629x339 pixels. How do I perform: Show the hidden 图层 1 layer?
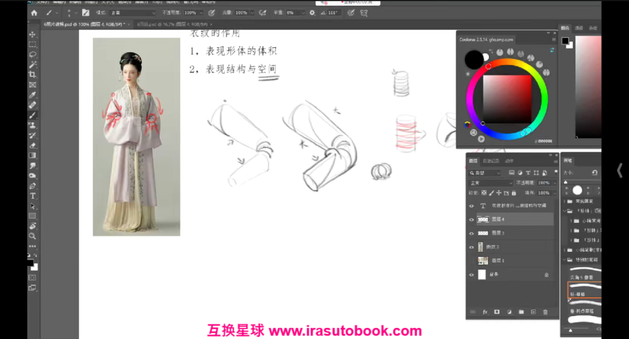click(x=471, y=261)
